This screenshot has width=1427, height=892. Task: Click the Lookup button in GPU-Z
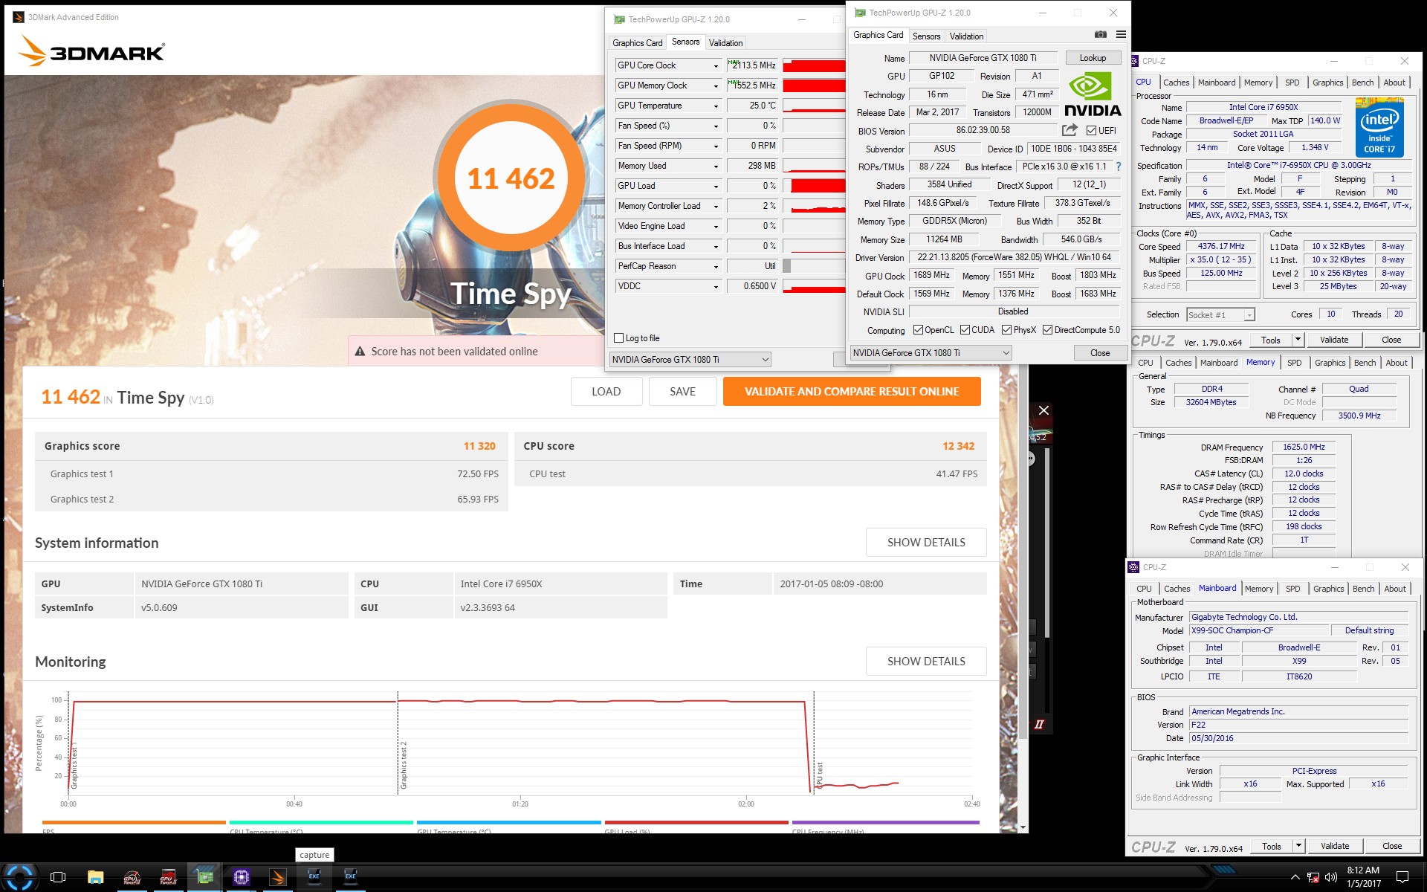pos(1093,58)
